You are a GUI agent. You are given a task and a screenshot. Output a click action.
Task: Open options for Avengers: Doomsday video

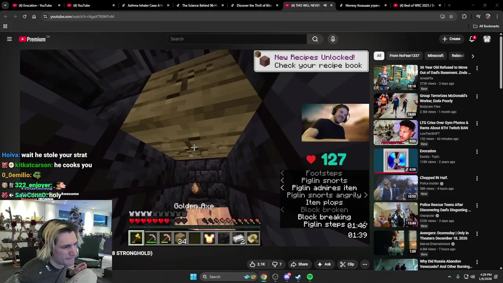[477, 234]
